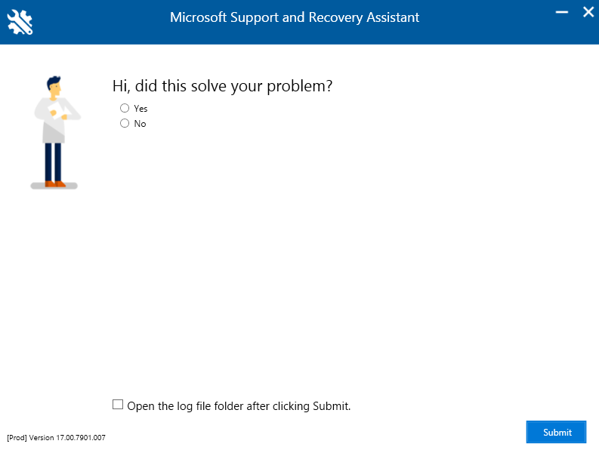The height and width of the screenshot is (450, 599).
Task: Click the gray platform beneath the figure
Action: (54, 186)
